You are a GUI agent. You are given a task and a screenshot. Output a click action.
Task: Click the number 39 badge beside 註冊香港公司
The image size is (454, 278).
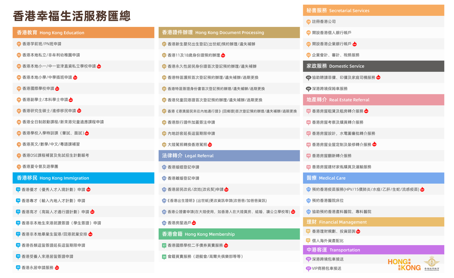pyautogui.click(x=308, y=22)
